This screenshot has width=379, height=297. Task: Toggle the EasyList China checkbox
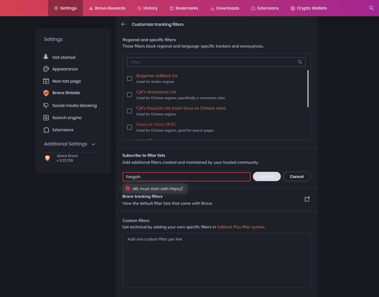point(130,127)
